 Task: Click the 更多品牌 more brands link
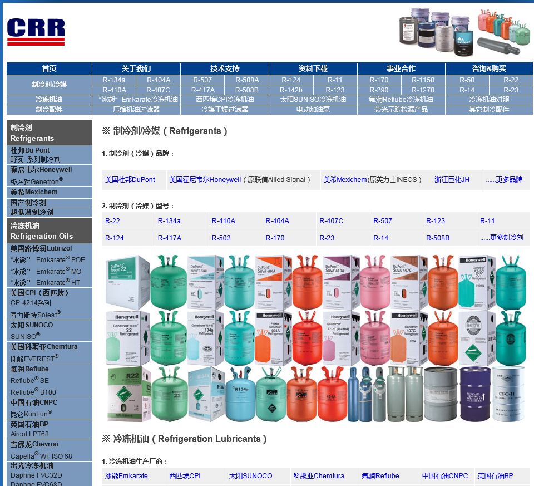pyautogui.click(x=505, y=180)
